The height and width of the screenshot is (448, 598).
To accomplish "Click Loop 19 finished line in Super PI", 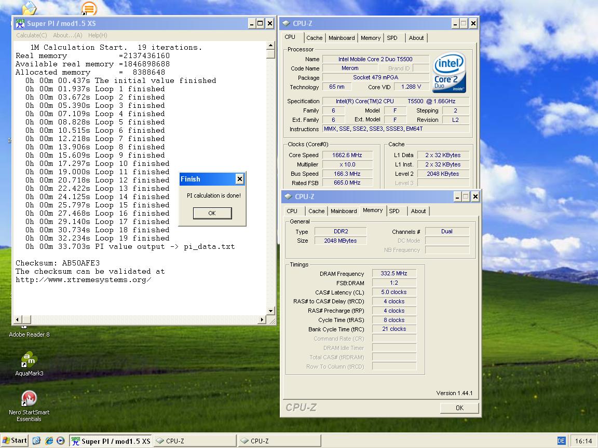I will point(97,238).
